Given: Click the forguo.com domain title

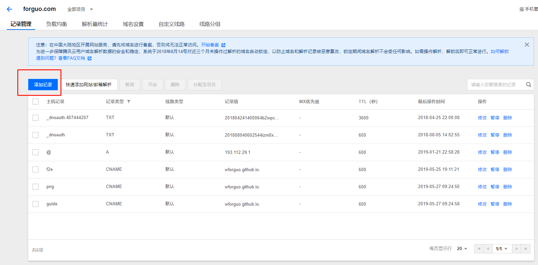Looking at the screenshot, I should [40, 9].
